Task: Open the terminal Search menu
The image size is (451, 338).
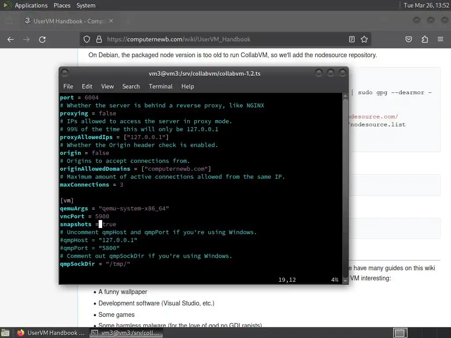Action: [x=131, y=87]
